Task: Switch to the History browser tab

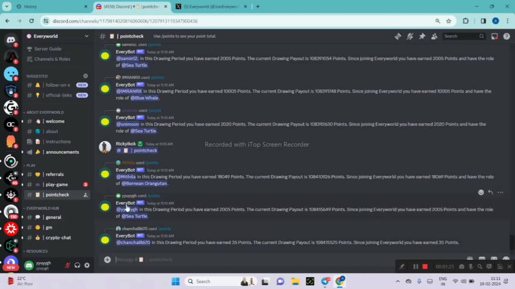Action: point(51,6)
